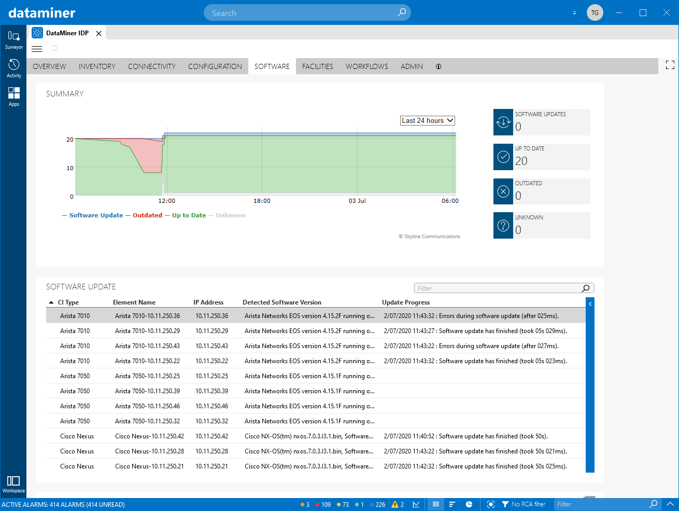Show the alarm trend graph icon in status bar
679x511 pixels.
pyautogui.click(x=416, y=504)
